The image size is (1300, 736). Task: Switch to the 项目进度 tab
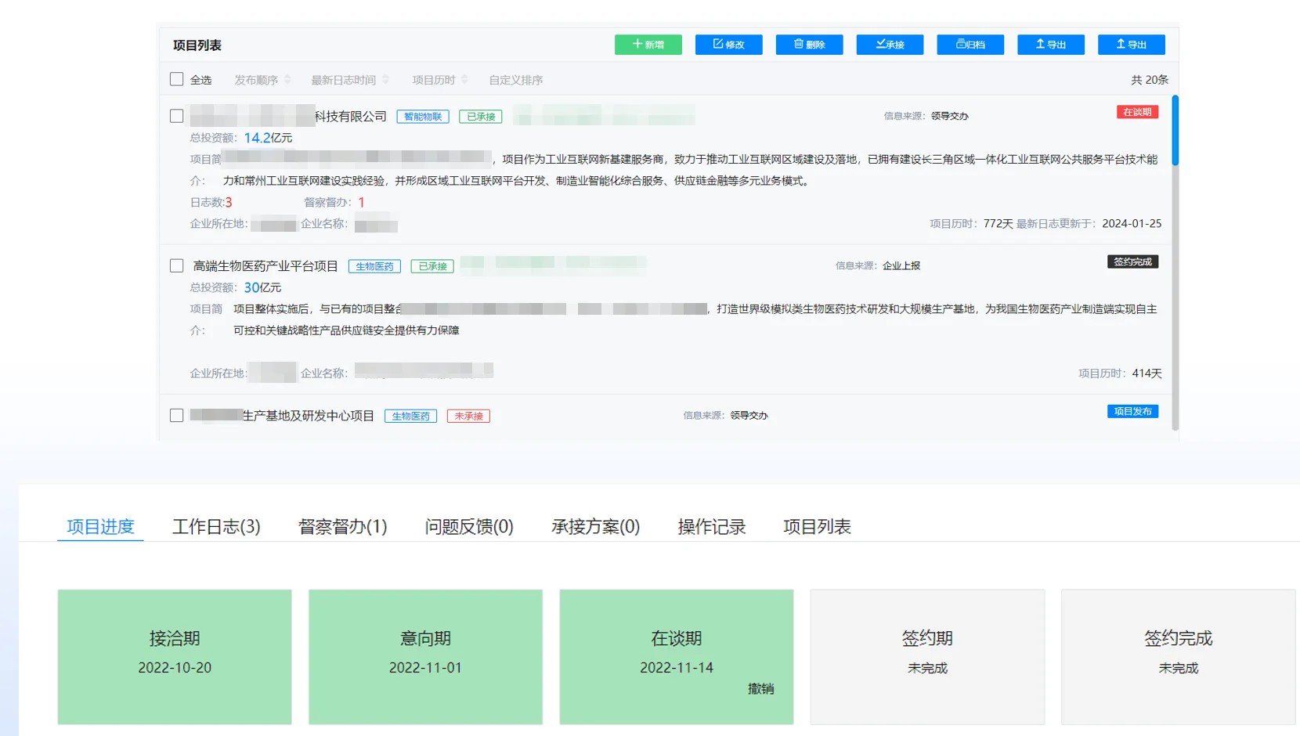(100, 526)
